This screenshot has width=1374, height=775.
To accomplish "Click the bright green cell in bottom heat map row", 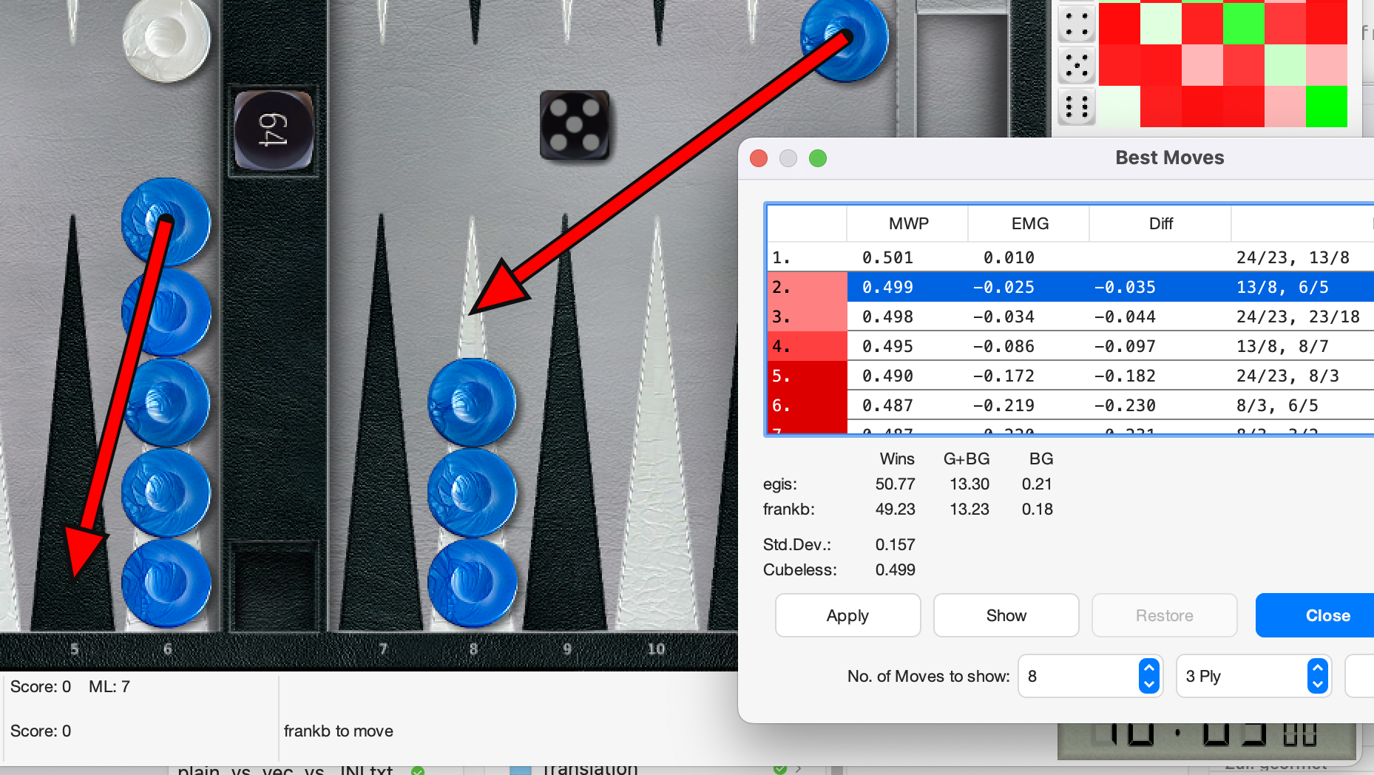I will [x=1326, y=106].
